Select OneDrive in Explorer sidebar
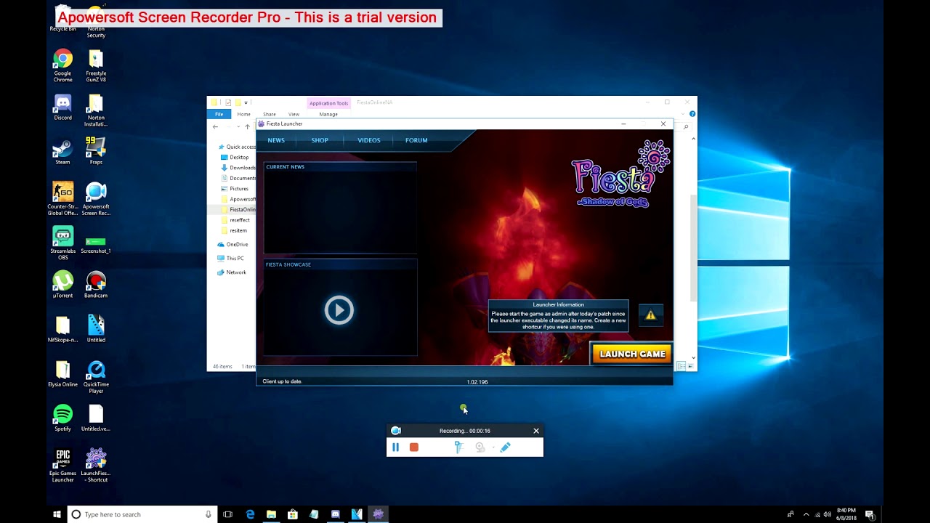This screenshot has height=523, width=930. (232, 244)
